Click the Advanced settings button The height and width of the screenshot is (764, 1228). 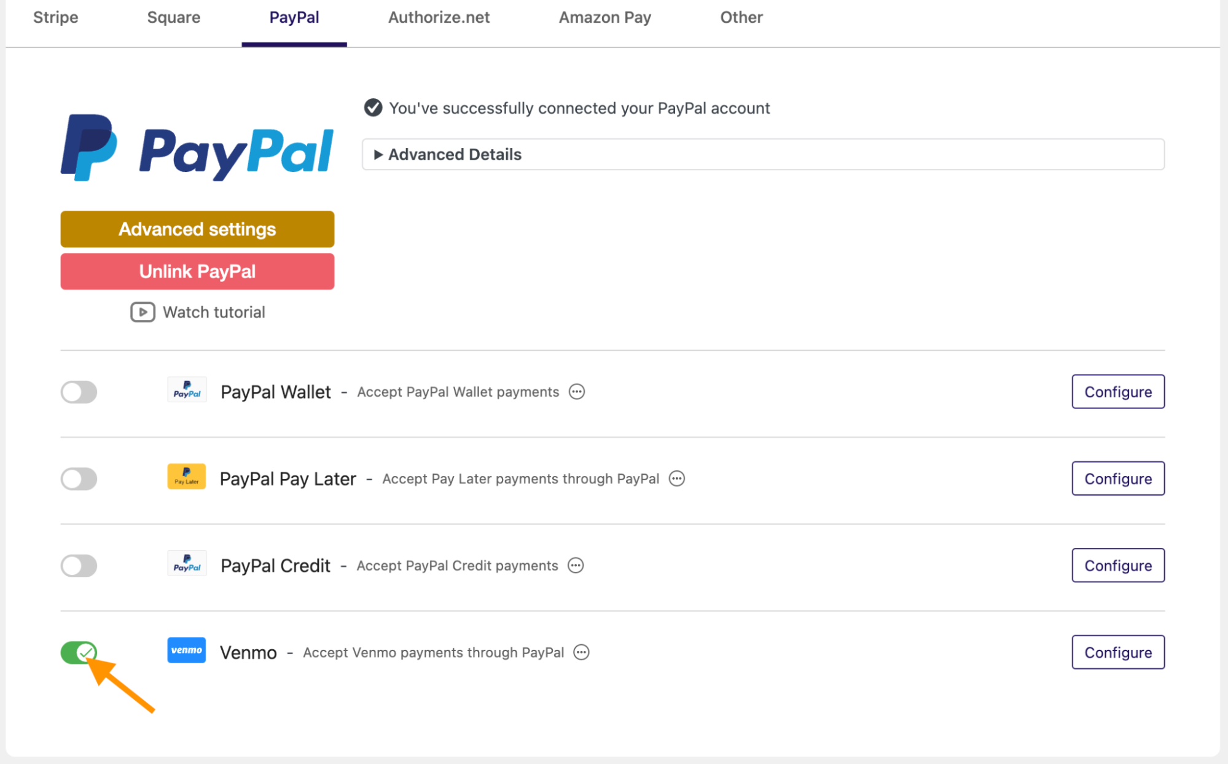[x=197, y=229]
